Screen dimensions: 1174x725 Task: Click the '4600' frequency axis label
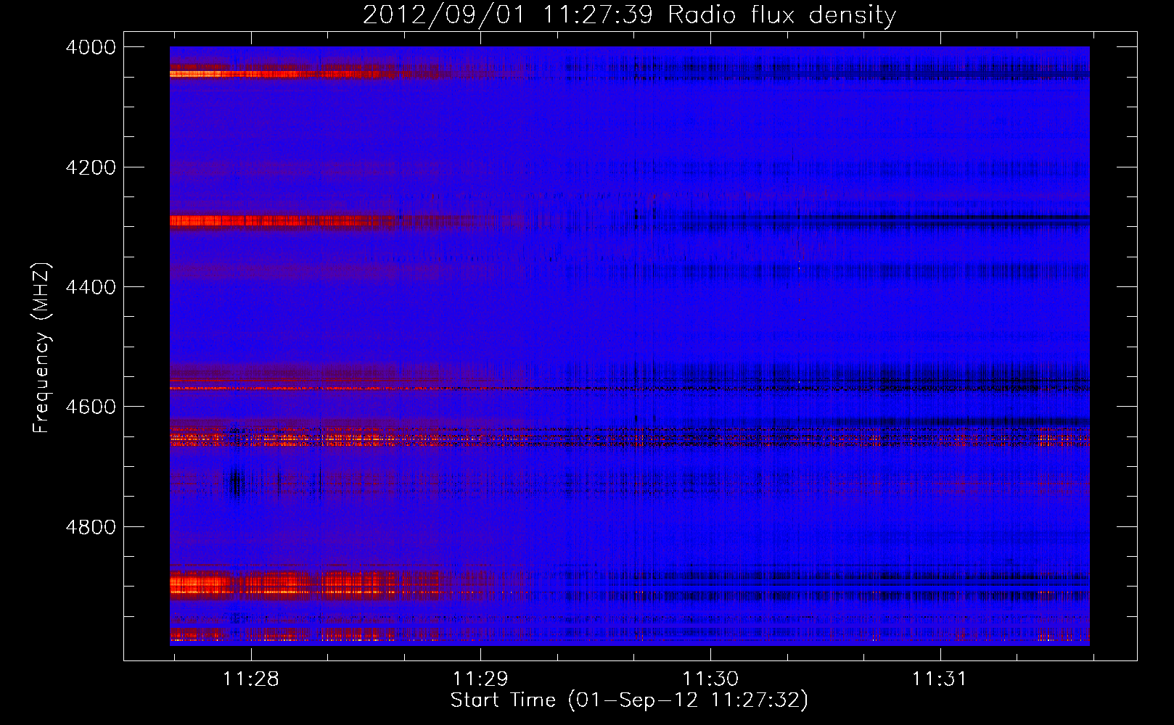[x=91, y=407]
